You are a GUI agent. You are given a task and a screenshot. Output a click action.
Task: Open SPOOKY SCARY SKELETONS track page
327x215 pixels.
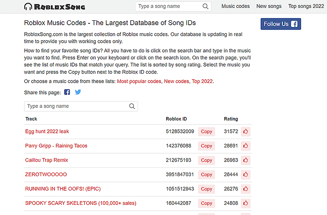tap(80, 203)
